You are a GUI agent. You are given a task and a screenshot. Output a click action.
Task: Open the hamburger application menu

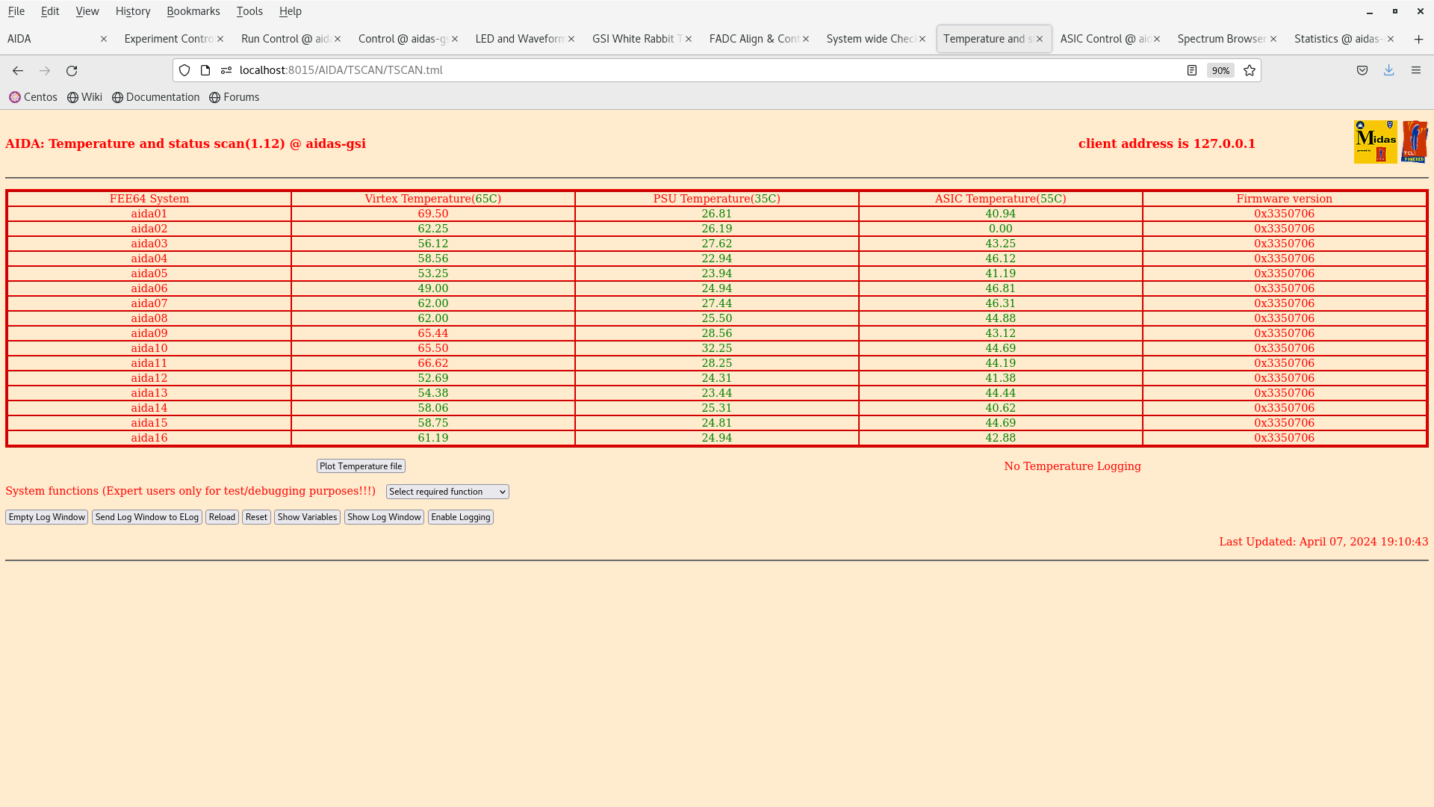pos(1416,70)
